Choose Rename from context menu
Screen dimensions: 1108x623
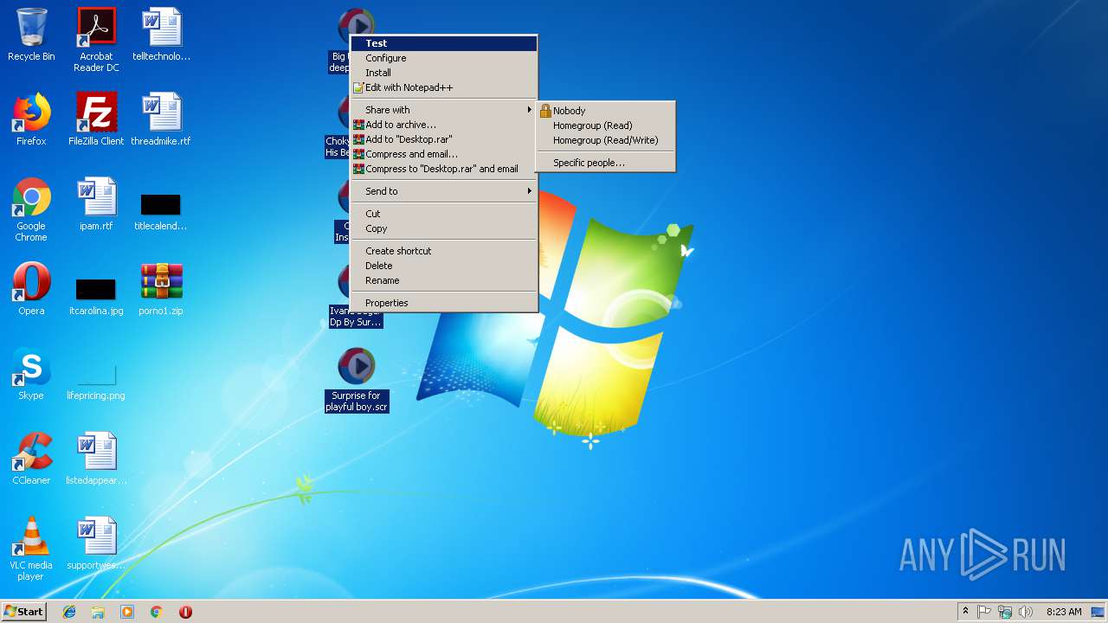coord(444,280)
